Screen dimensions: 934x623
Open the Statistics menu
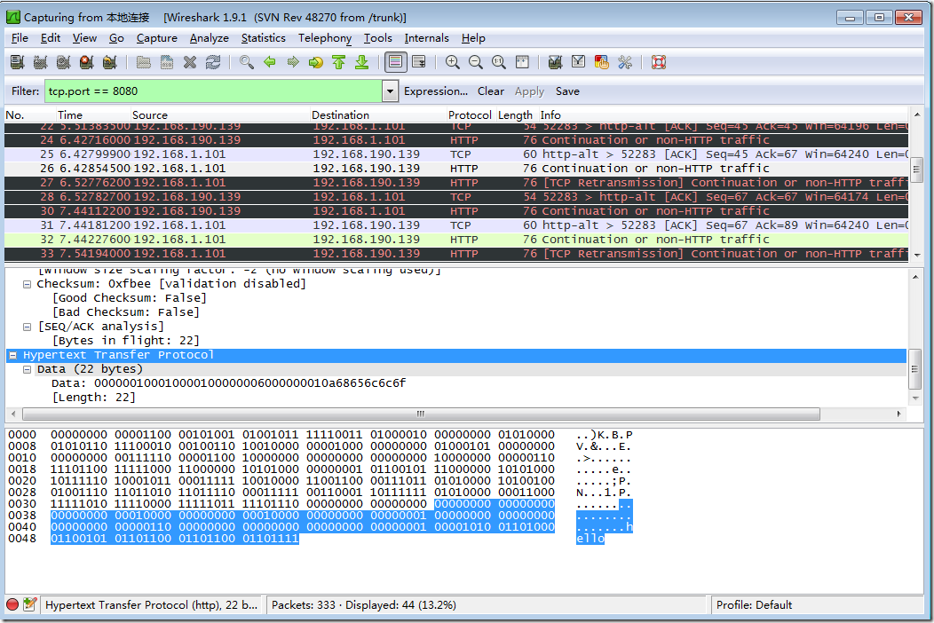[264, 38]
